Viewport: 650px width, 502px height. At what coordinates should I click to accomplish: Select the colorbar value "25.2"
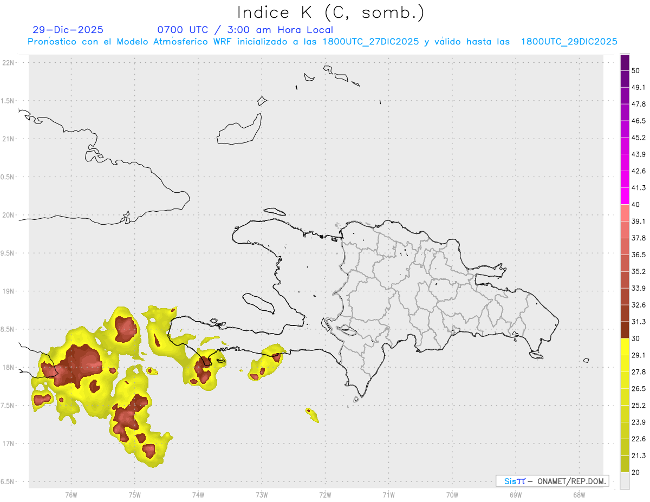click(639, 406)
